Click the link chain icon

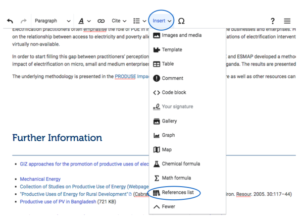pyautogui.click(x=101, y=21)
